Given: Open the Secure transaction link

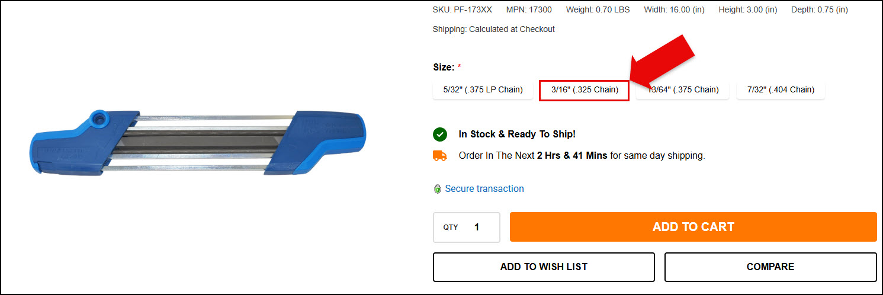Looking at the screenshot, I should coord(484,189).
